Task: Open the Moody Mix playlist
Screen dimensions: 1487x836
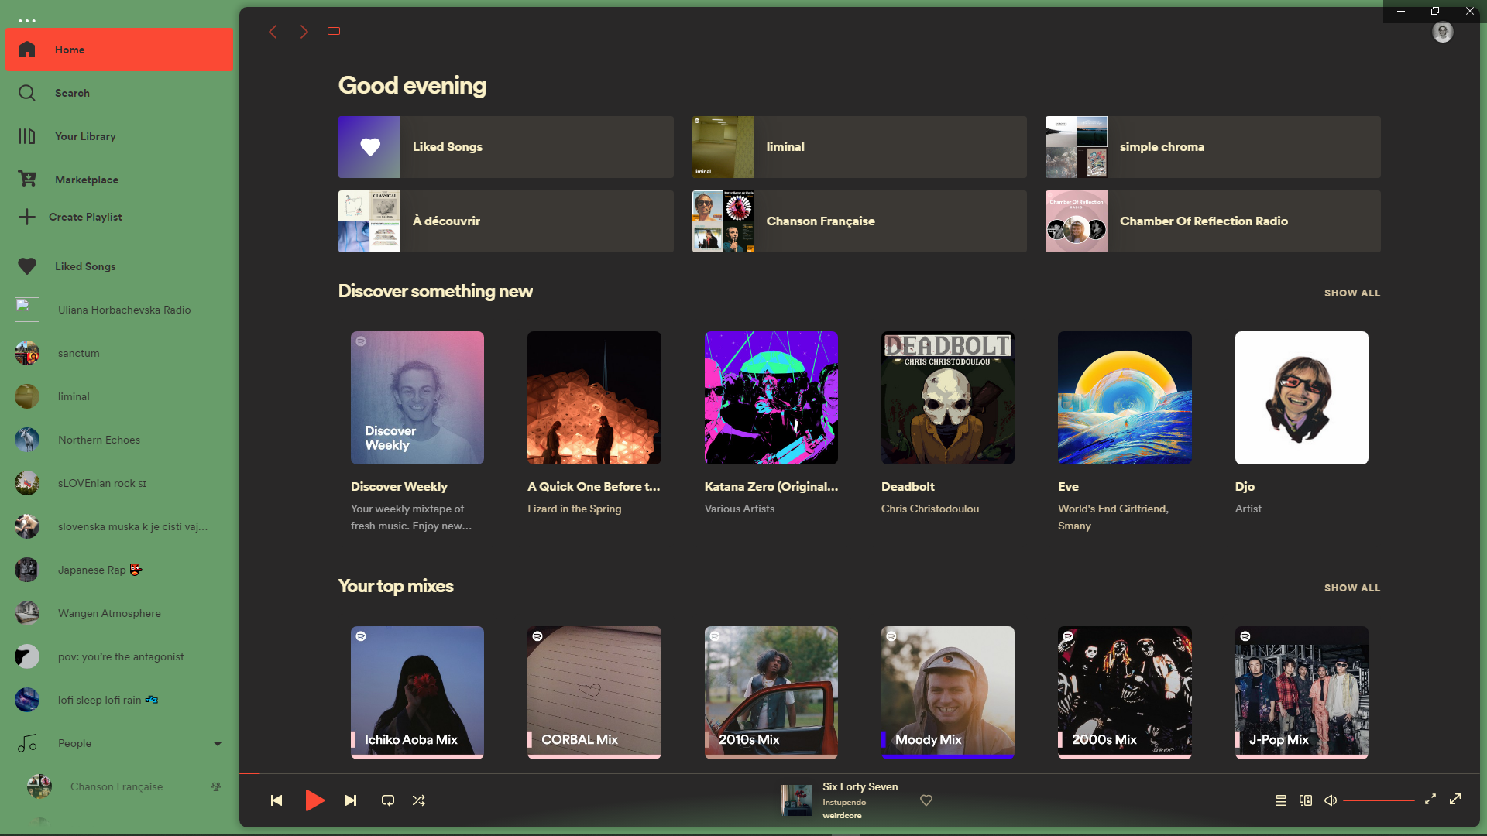Action: pyautogui.click(x=947, y=692)
